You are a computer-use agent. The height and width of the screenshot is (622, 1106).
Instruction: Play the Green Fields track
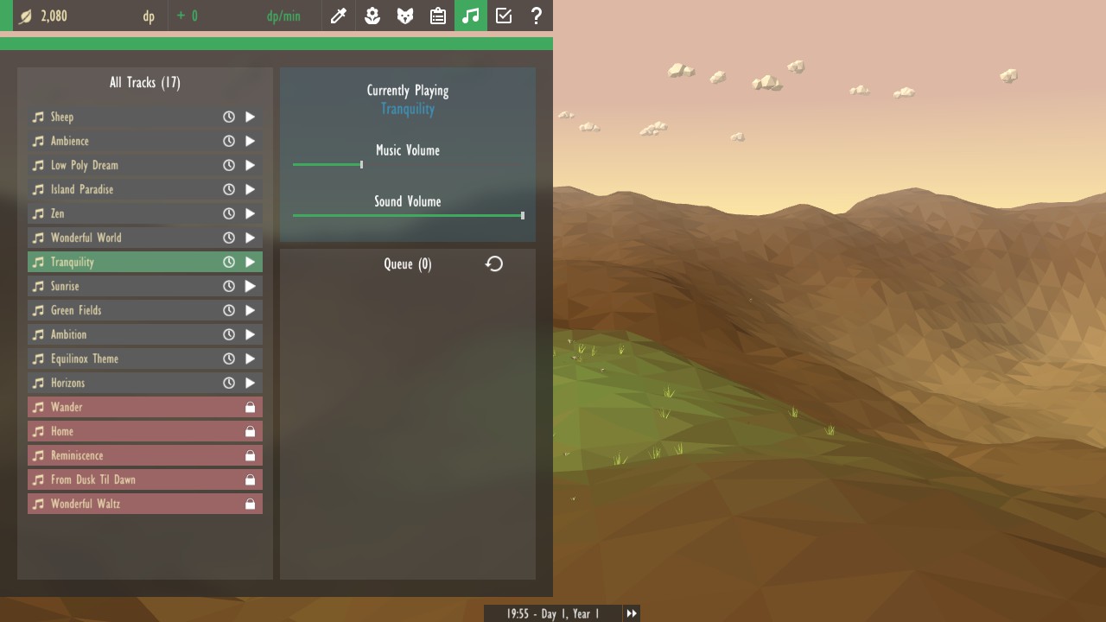click(x=250, y=310)
